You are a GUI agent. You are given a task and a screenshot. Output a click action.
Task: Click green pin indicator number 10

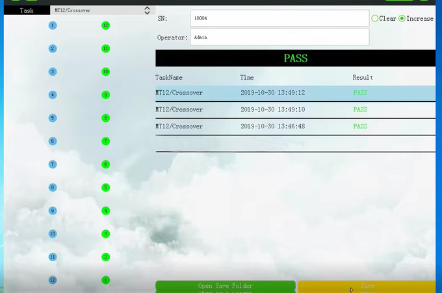[105, 72]
